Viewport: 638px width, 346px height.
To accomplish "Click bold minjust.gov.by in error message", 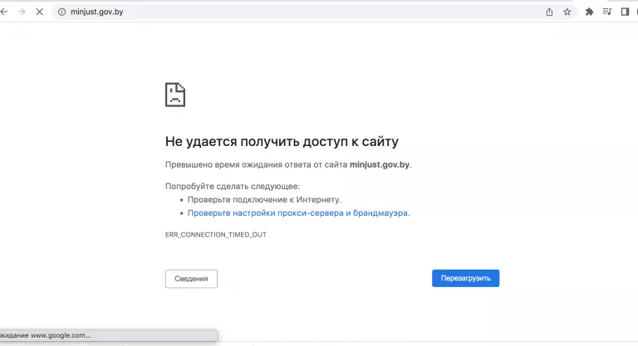I will point(380,164).
